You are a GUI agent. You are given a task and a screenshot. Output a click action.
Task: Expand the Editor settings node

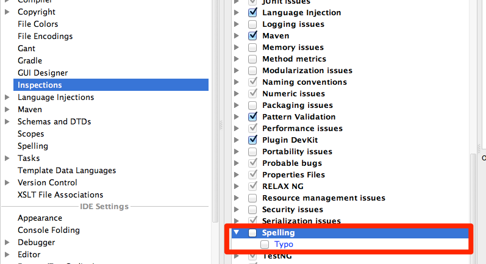[x=7, y=255]
